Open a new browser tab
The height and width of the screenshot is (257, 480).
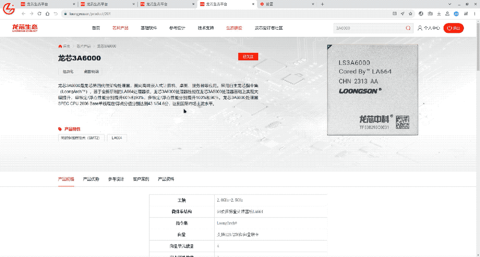[322, 4]
